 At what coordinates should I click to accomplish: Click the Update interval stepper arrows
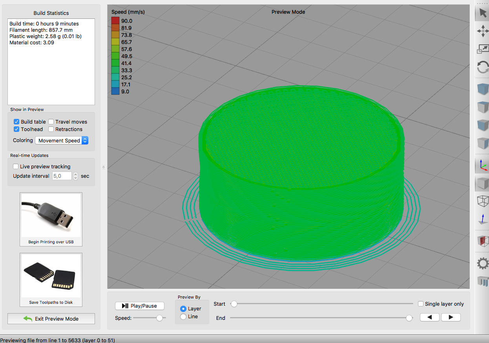(76, 176)
